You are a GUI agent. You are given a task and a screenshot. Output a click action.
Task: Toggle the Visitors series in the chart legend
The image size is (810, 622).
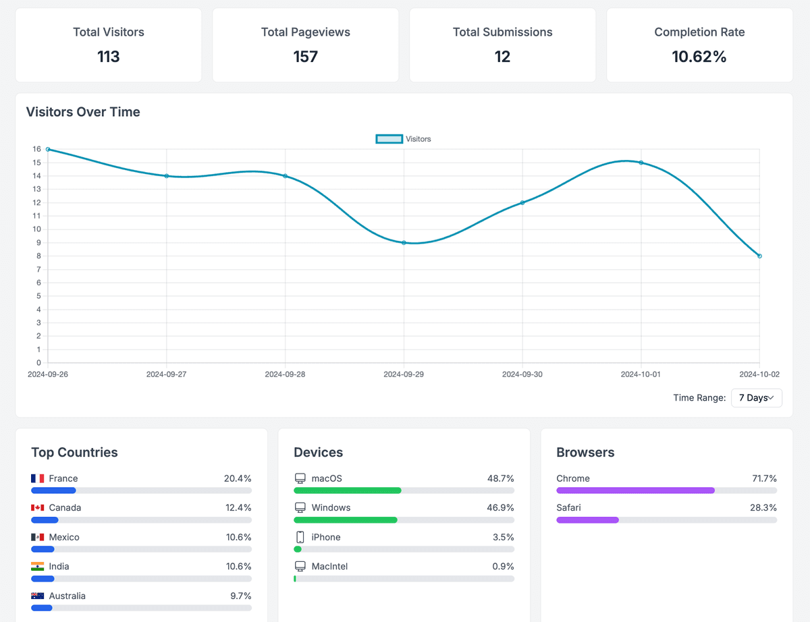pos(403,138)
